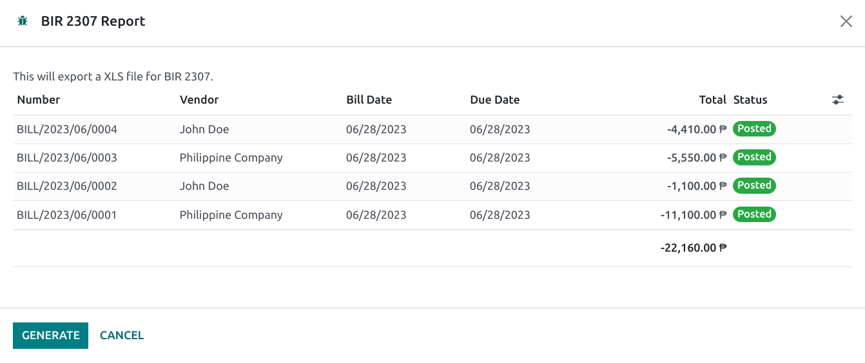
Task: Select bill BILL/2023/06/0001
Action: [67, 215]
